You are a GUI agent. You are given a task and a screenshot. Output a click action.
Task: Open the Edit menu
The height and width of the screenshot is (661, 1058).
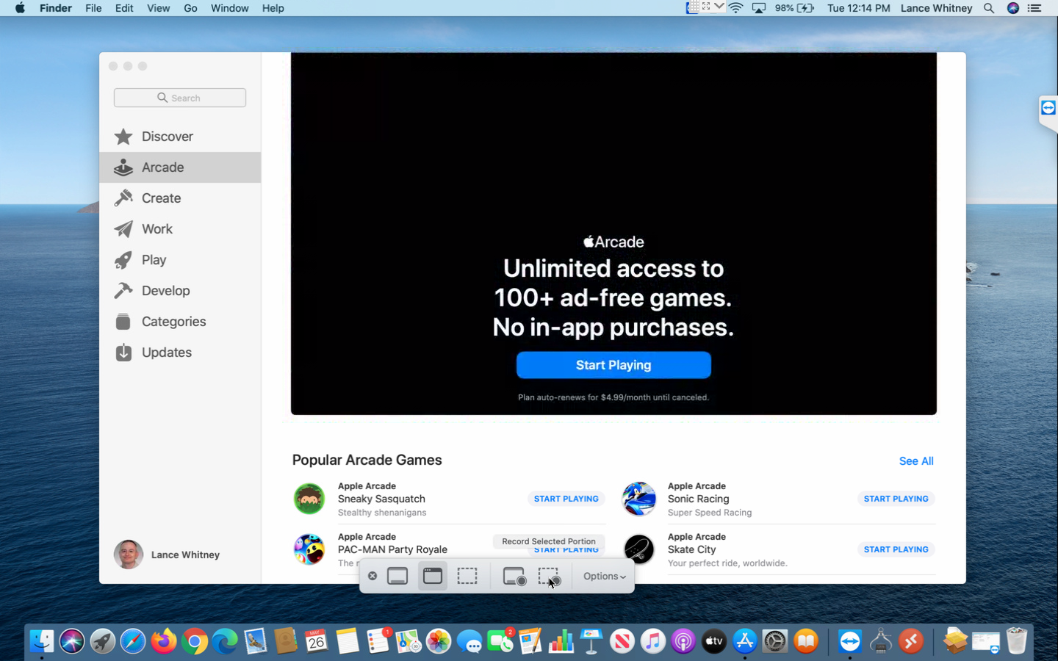124,8
